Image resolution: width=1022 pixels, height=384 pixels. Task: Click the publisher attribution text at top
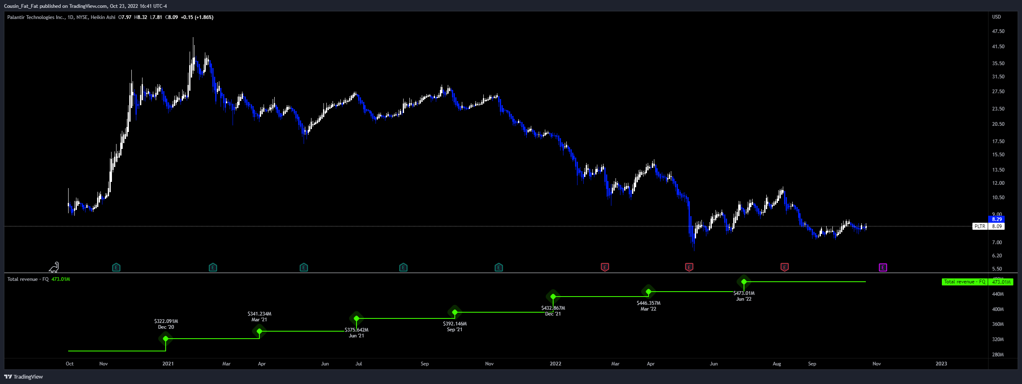click(86, 6)
